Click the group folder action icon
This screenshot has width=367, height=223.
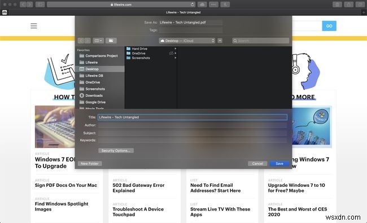point(111,41)
